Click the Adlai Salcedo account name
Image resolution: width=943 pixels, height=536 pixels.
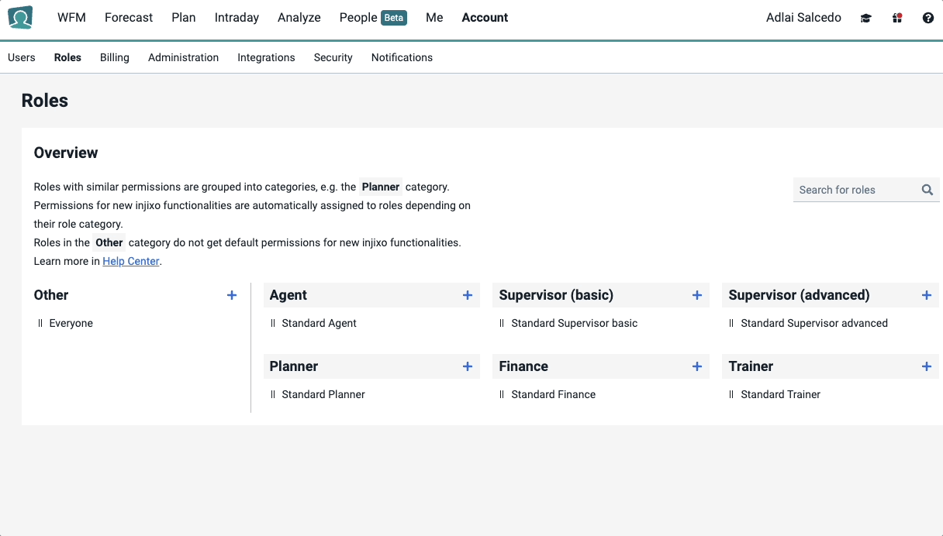click(x=803, y=17)
